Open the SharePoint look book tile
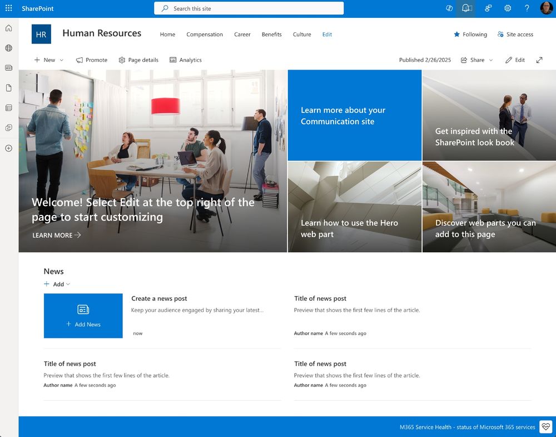This screenshot has width=556, height=437. [489, 115]
